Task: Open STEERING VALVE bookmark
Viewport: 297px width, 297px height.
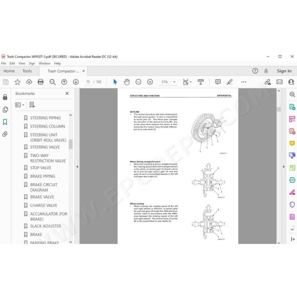Action: [x=45, y=147]
